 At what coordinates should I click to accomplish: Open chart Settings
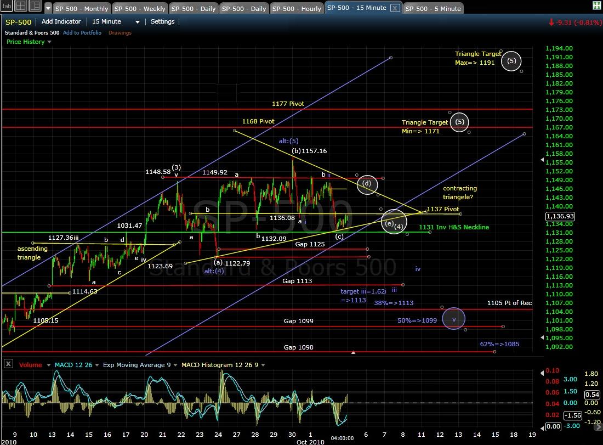[x=162, y=21]
